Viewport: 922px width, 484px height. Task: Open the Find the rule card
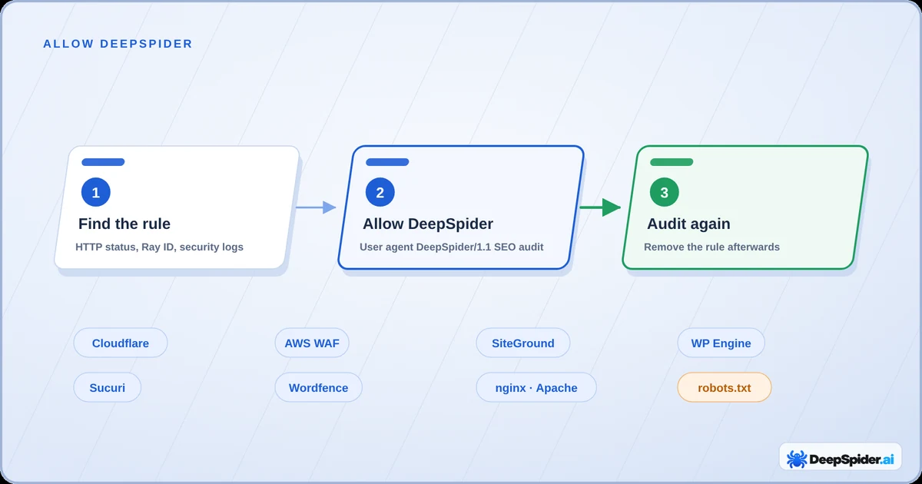coord(177,207)
